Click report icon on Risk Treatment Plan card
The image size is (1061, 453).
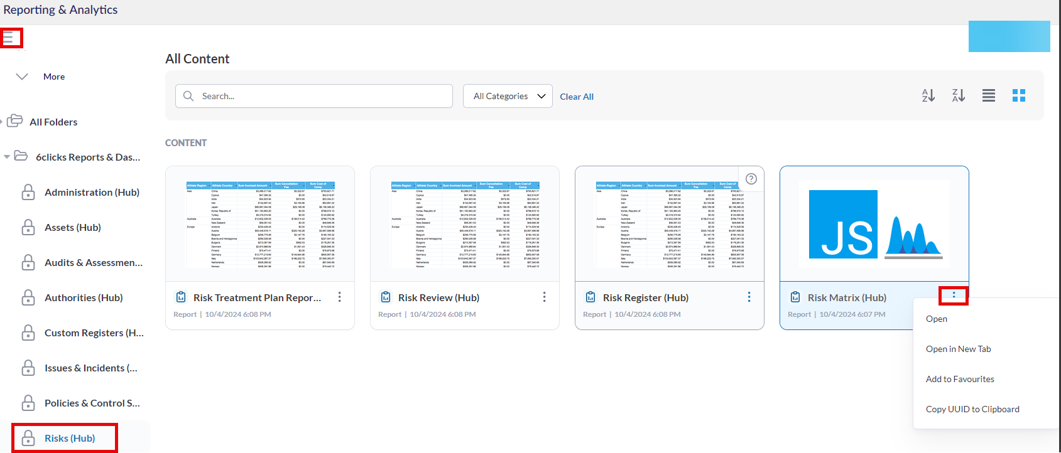click(181, 297)
